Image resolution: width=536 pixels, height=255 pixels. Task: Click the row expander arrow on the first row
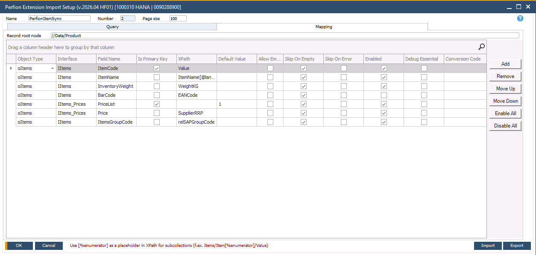pyautogui.click(x=12, y=68)
